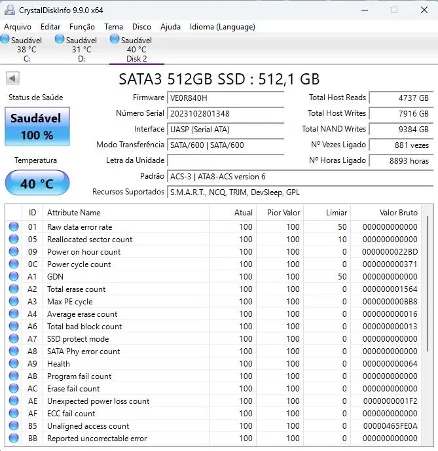Click the SATA3 512GB SSD model title
This screenshot has width=438, height=451.
point(219,79)
